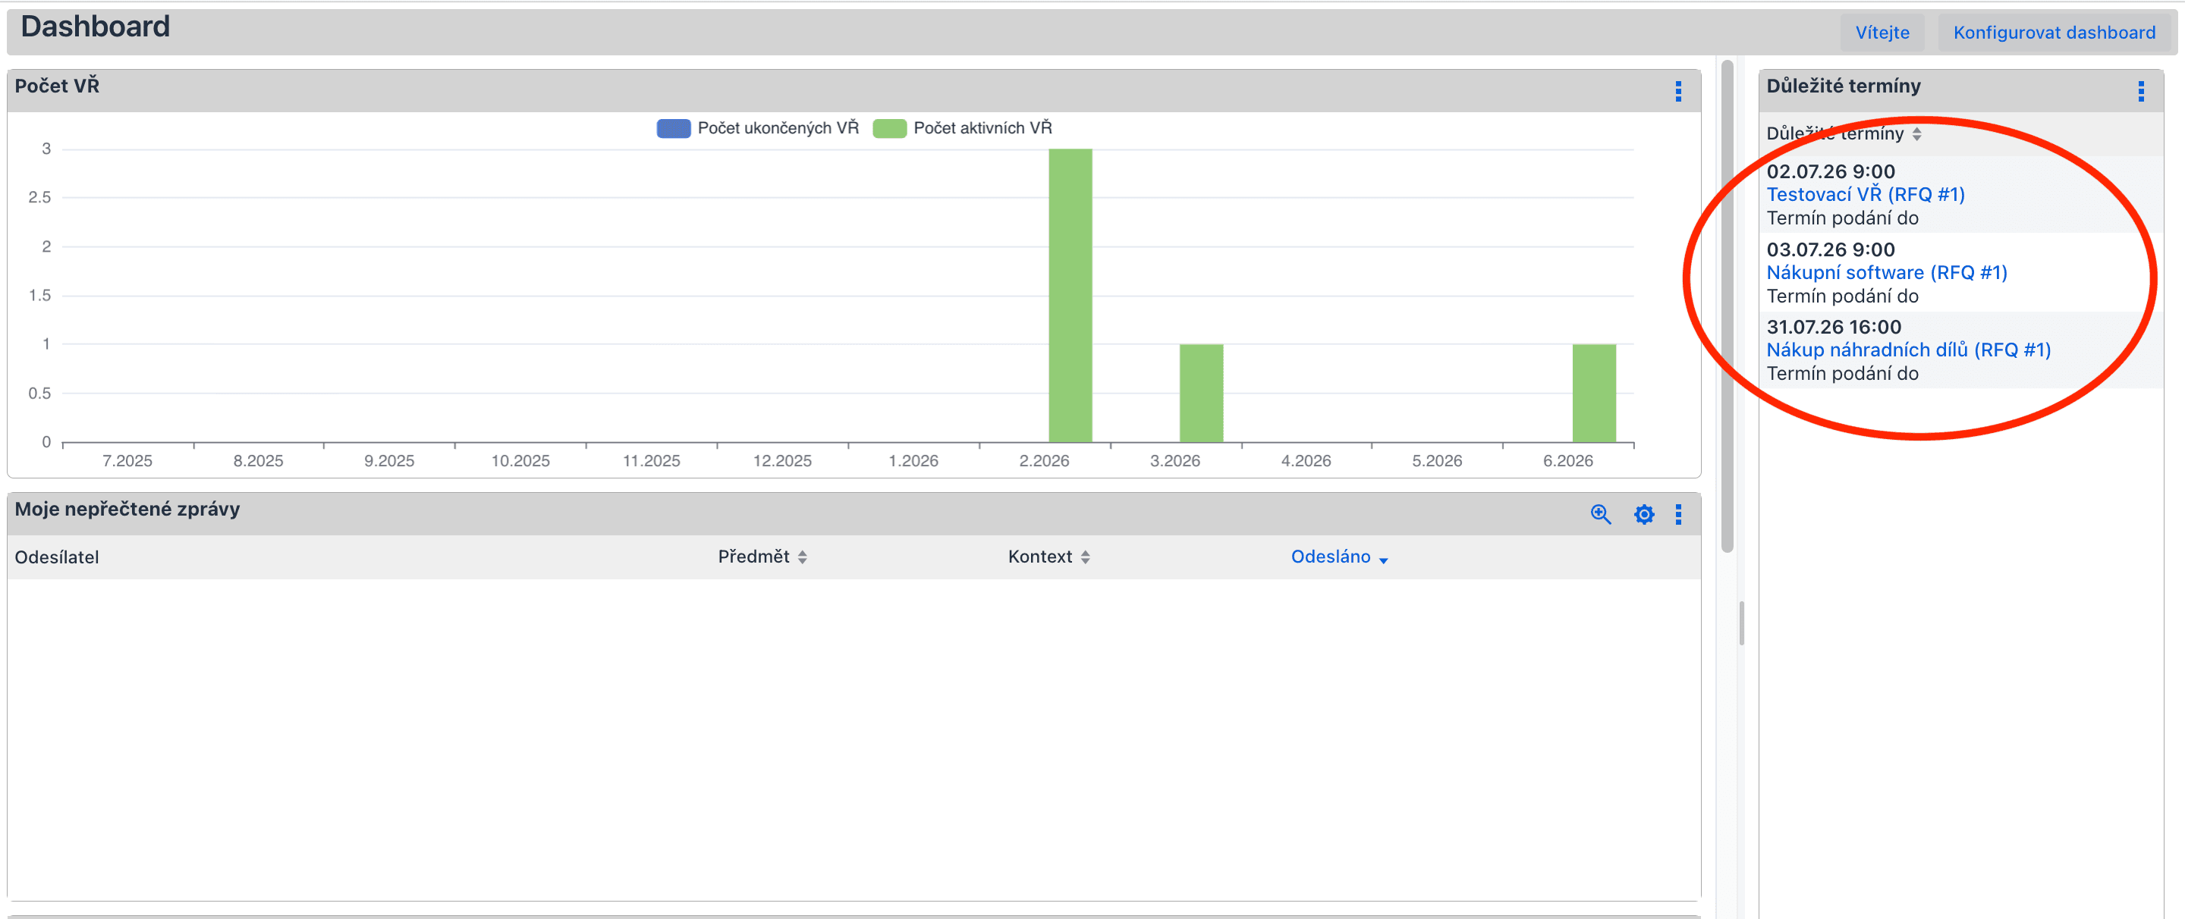Sort the Důležité termíny list header
This screenshot has width=2185, height=919.
pos(1843,133)
